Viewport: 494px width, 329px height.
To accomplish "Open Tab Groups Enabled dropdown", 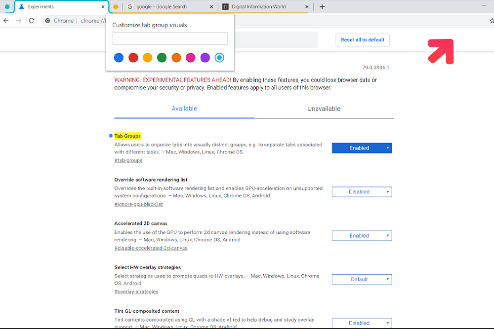I will [362, 148].
